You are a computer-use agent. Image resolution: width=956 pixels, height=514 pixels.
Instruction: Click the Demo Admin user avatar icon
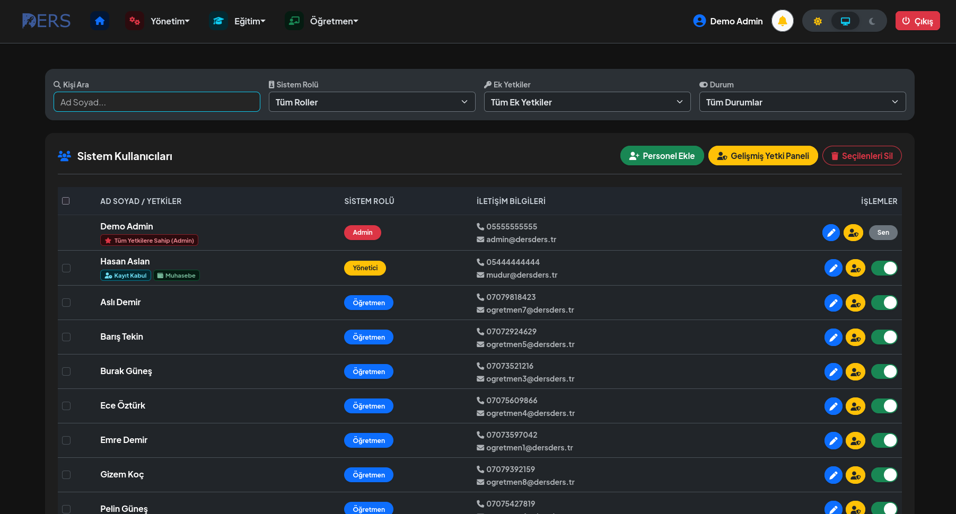coord(699,21)
